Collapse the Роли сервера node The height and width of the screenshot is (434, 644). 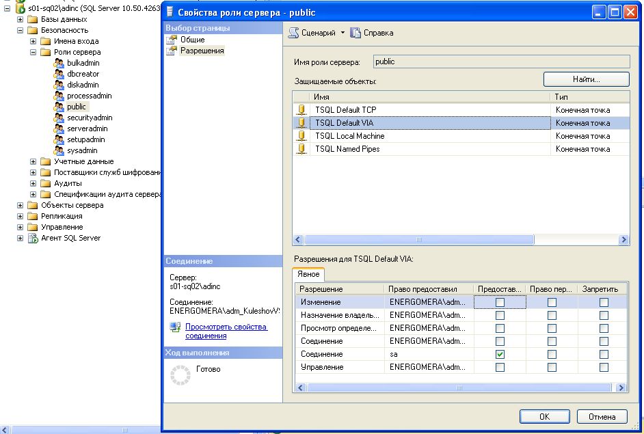[x=33, y=52]
